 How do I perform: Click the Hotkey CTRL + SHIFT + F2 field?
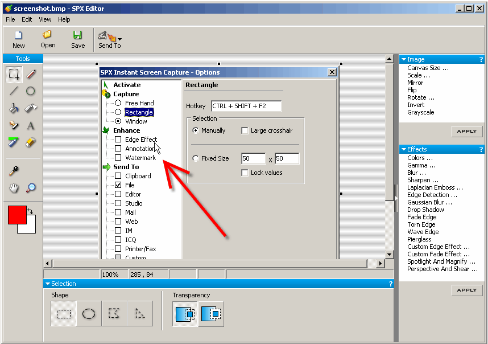point(246,106)
